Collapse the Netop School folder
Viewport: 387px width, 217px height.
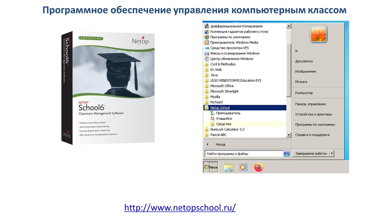point(220,108)
